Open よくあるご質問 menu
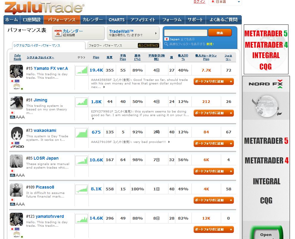This screenshot has height=239, width=295. coord(224,20)
